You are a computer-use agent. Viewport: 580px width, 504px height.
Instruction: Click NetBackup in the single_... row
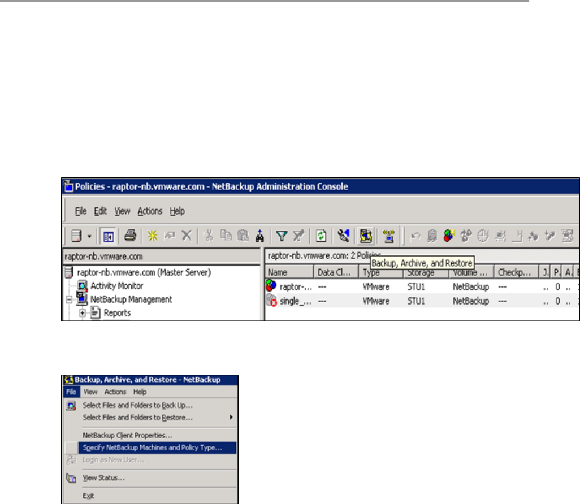471,301
